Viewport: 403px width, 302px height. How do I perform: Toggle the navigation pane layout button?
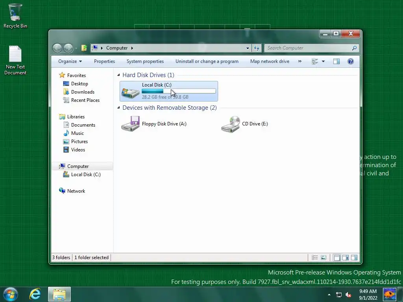click(x=337, y=258)
